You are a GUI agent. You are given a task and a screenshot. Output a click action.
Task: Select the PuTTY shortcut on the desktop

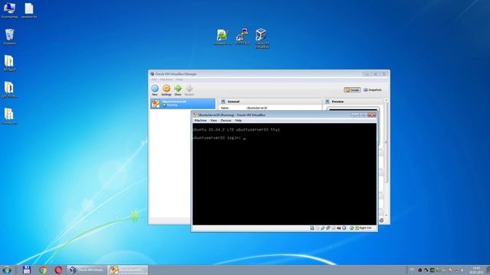[x=242, y=37]
